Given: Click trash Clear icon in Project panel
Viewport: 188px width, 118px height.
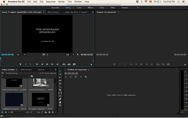Looking at the screenshot, I should (x=53, y=112).
